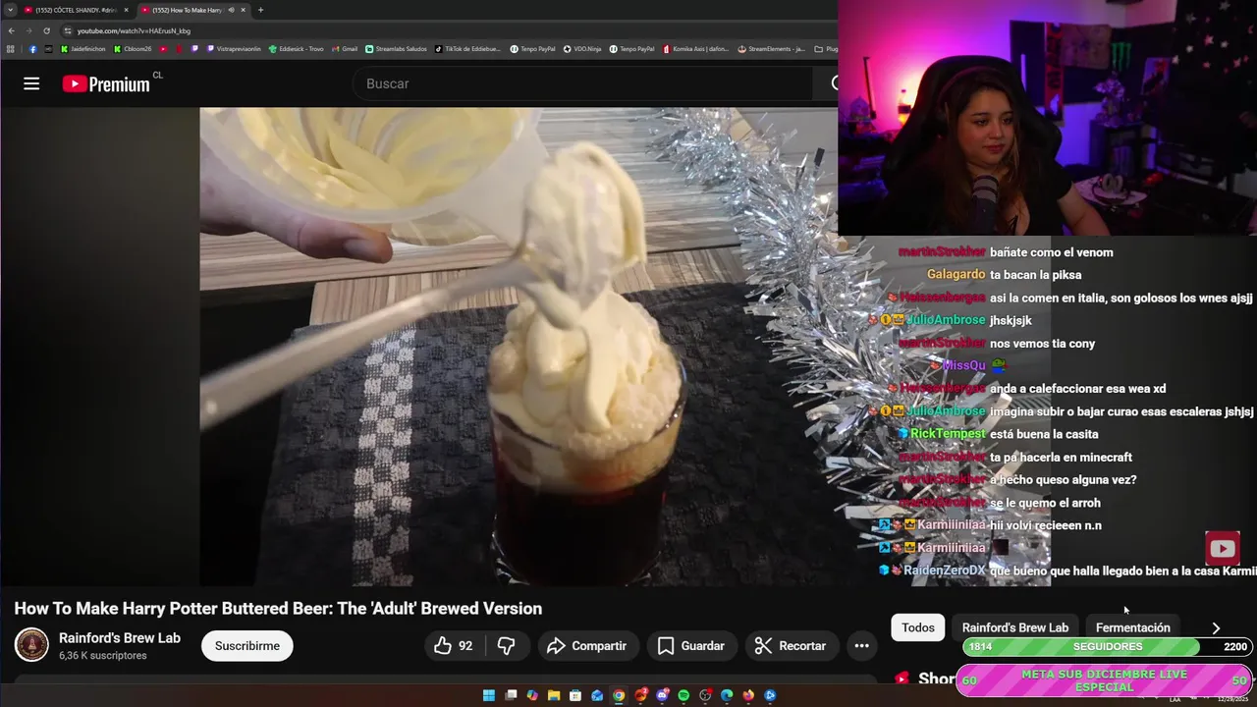Click the streamer webcam overlay
Viewport: 1257px width, 707px height.
1047,118
